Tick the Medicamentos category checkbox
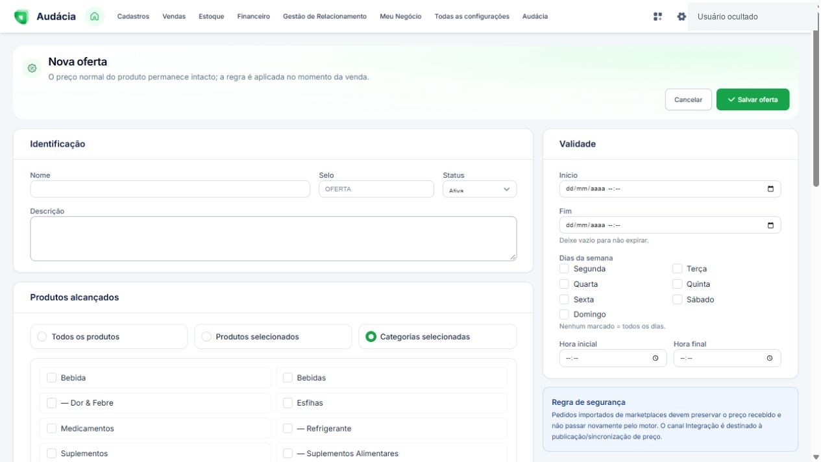The height and width of the screenshot is (462, 821). point(51,428)
